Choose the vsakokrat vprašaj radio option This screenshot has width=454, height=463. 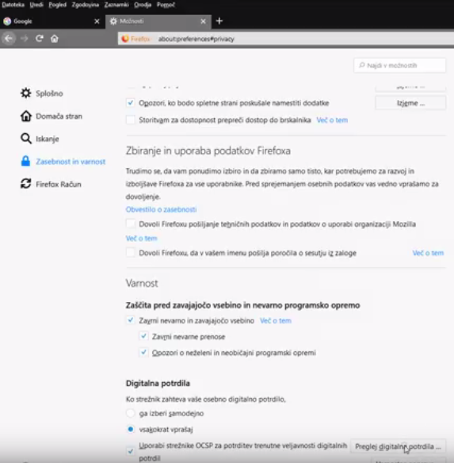(131, 429)
